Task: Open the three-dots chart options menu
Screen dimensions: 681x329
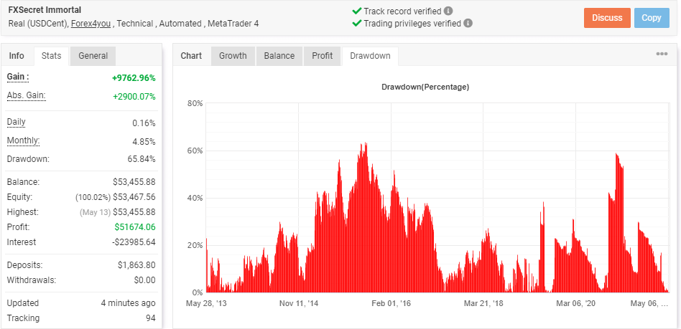Action: pos(662,54)
